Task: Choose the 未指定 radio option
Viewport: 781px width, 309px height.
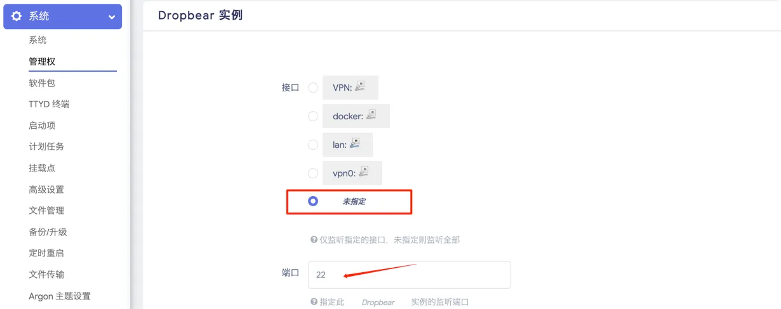Action: tap(313, 201)
